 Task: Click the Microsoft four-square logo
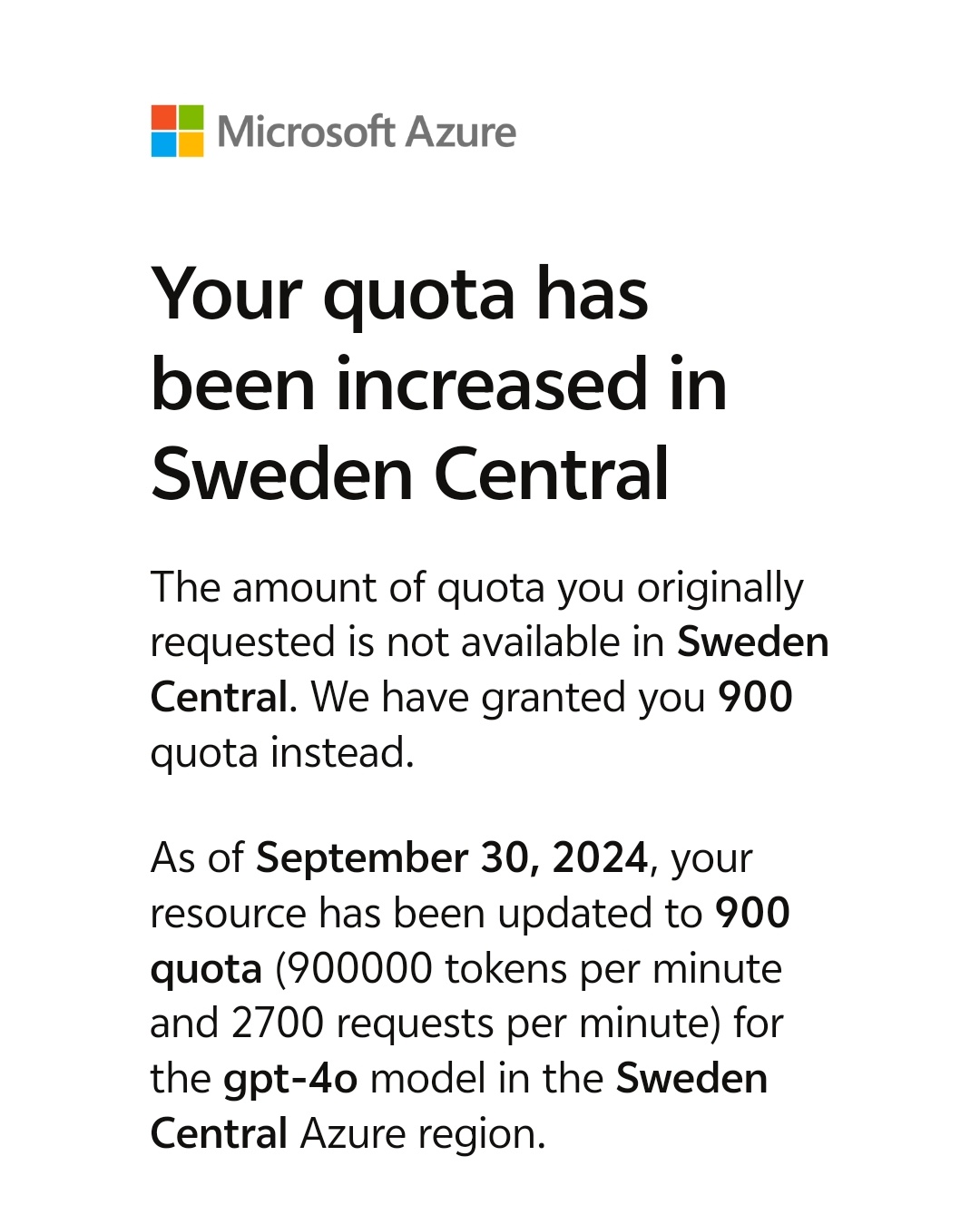point(177,131)
